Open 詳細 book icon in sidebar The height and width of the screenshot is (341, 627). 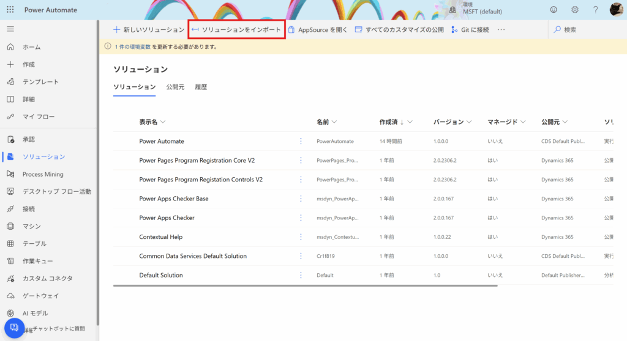coord(10,99)
